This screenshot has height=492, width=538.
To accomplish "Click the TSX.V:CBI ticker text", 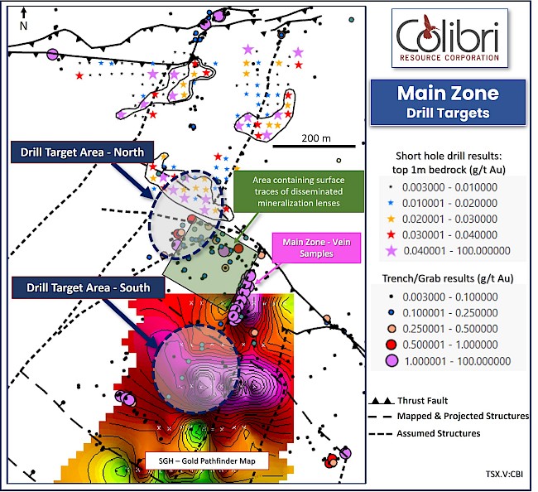I will point(504,474).
